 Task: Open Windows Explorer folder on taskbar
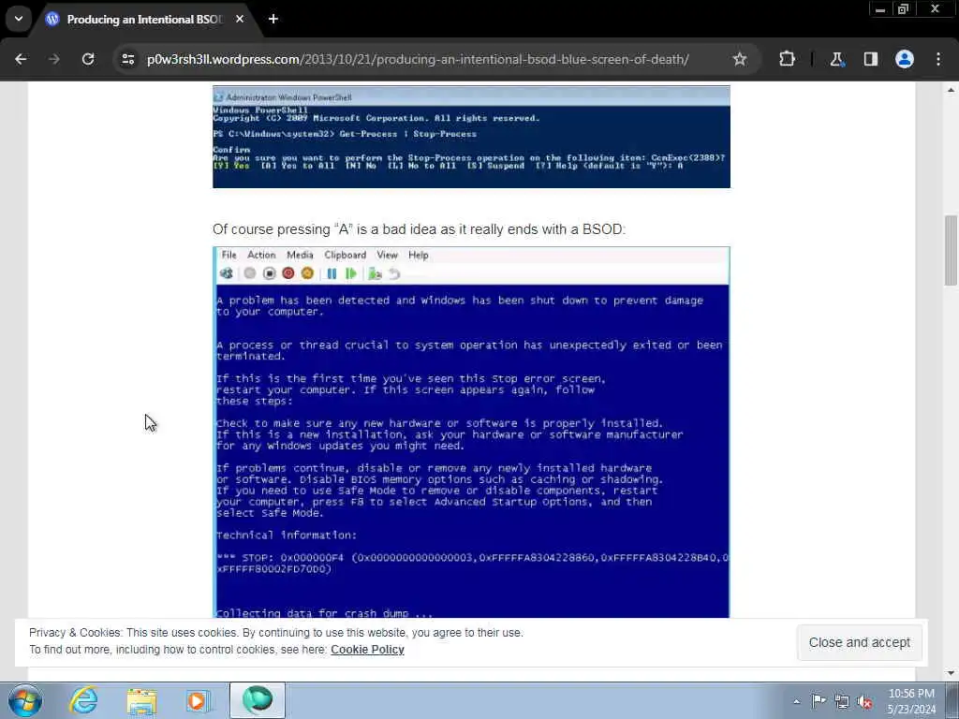pos(142,700)
